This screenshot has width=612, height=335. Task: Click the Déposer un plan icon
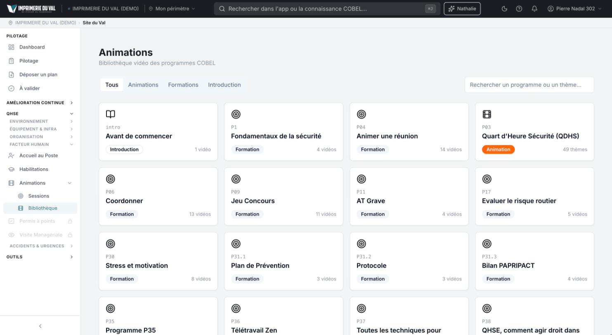pos(12,75)
